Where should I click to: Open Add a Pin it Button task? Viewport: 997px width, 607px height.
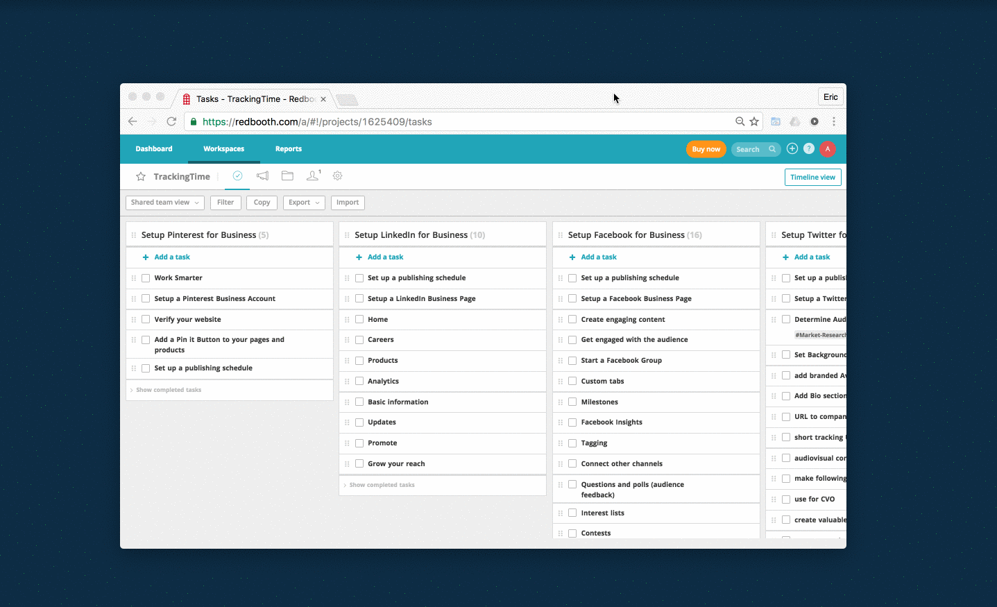pos(219,345)
